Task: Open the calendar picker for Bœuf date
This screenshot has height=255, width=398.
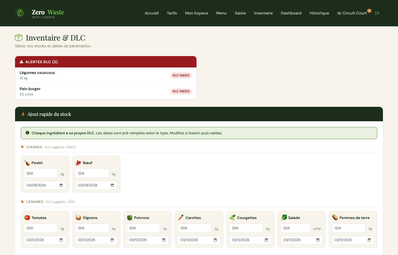Action: [x=112, y=185]
